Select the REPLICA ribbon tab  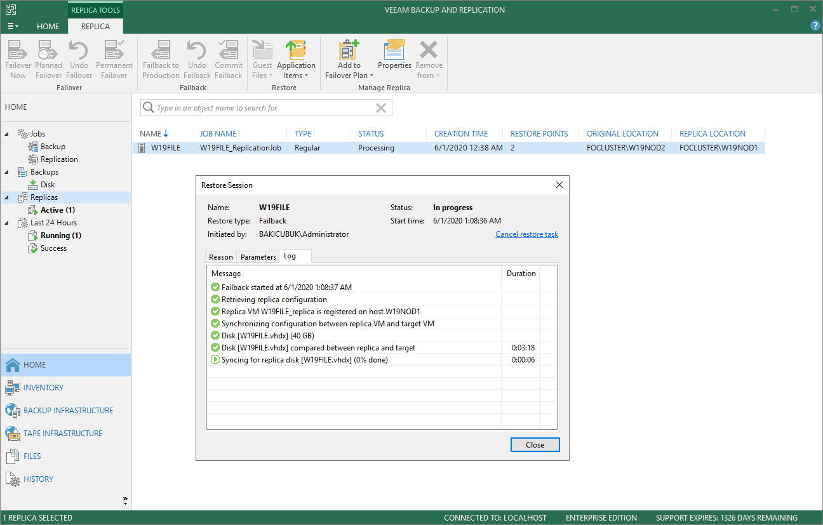pyautogui.click(x=95, y=27)
